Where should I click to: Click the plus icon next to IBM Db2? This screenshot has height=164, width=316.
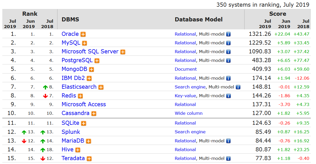(x=89, y=78)
